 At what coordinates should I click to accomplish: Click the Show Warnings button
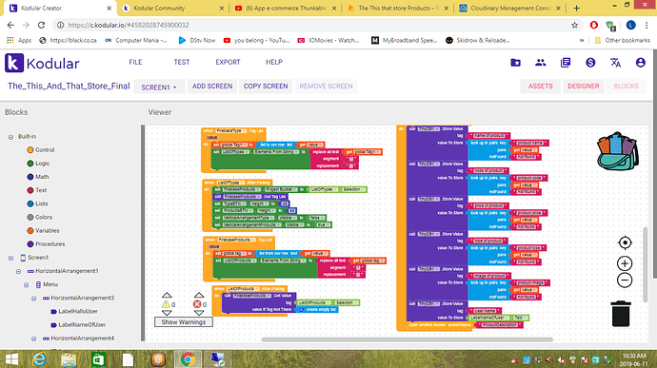click(x=184, y=322)
